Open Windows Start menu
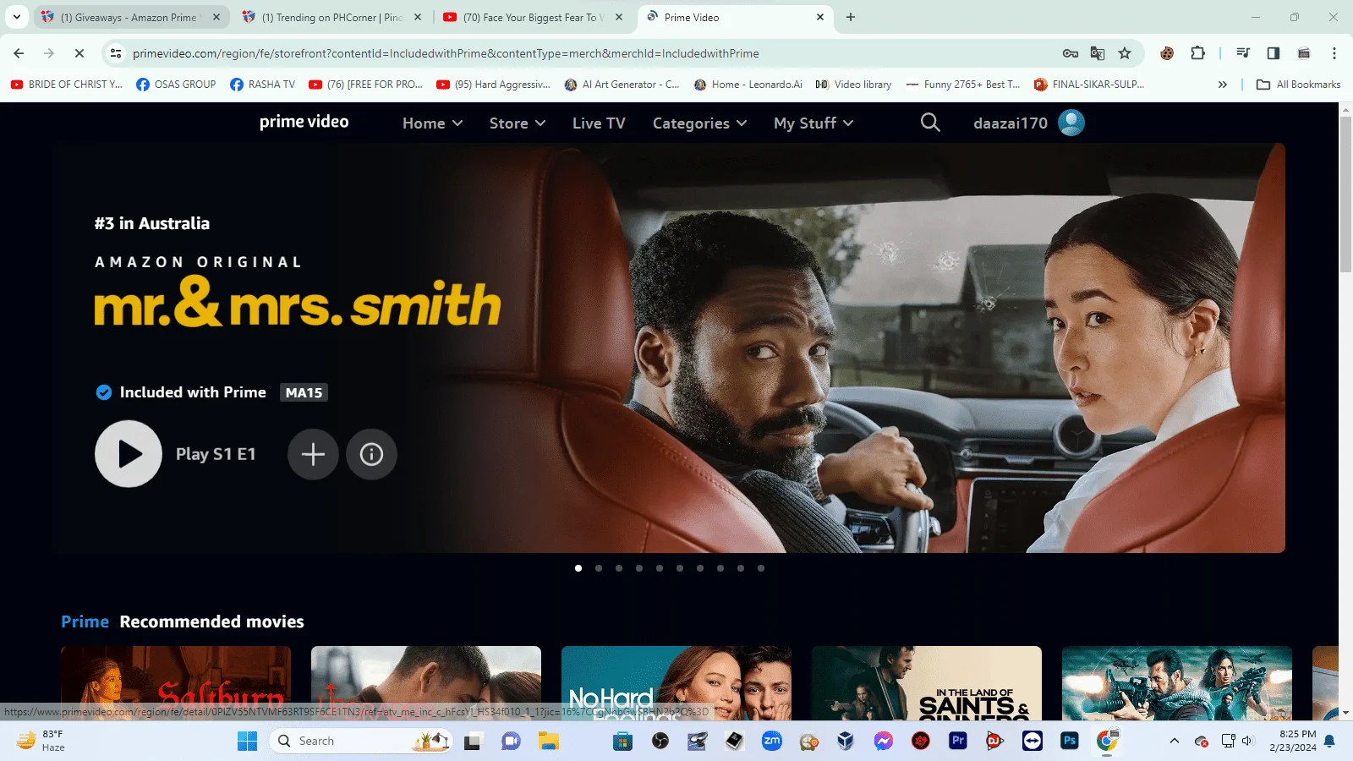This screenshot has width=1353, height=761. 247,742
